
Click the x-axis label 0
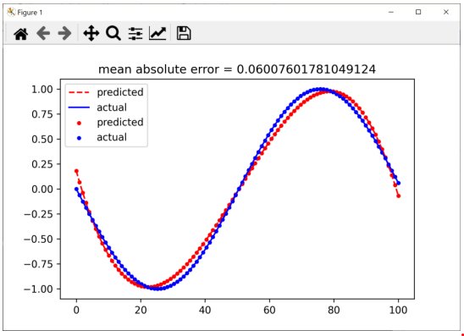[x=76, y=311]
